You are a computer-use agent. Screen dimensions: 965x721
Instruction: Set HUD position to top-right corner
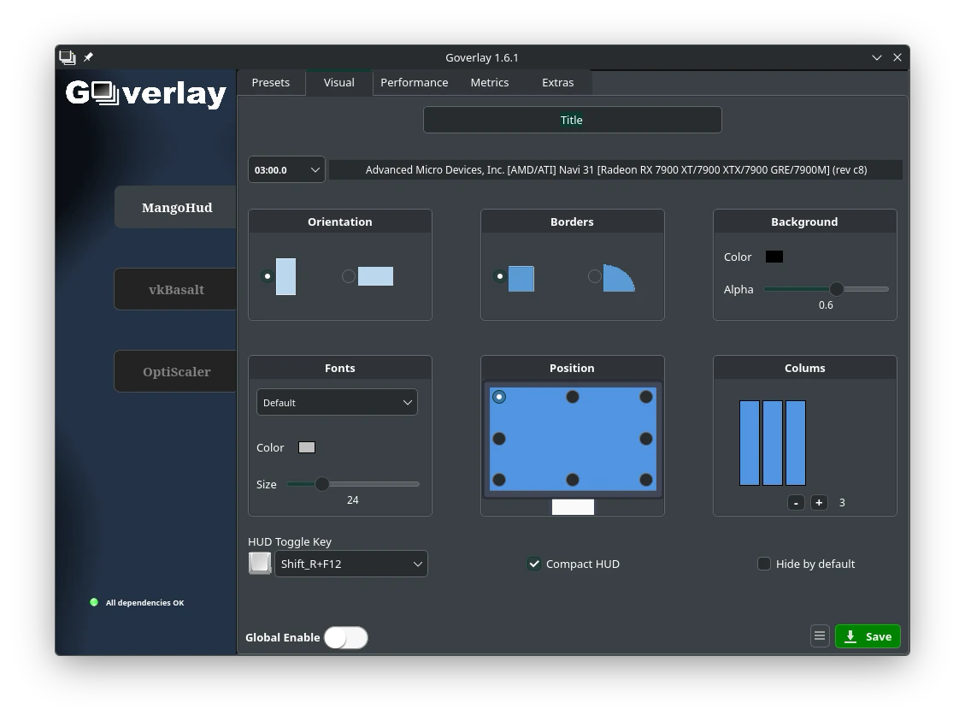[645, 397]
